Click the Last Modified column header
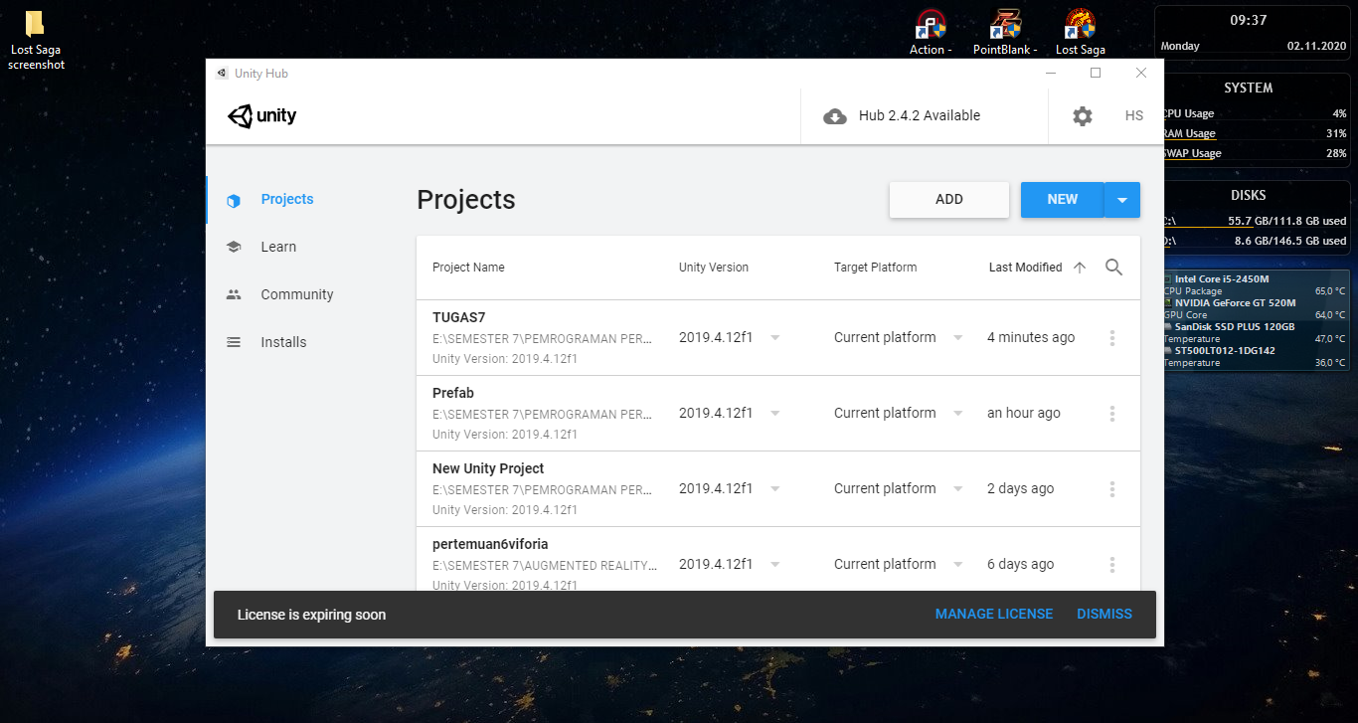Viewport: 1358px width, 723px height. 1025,268
